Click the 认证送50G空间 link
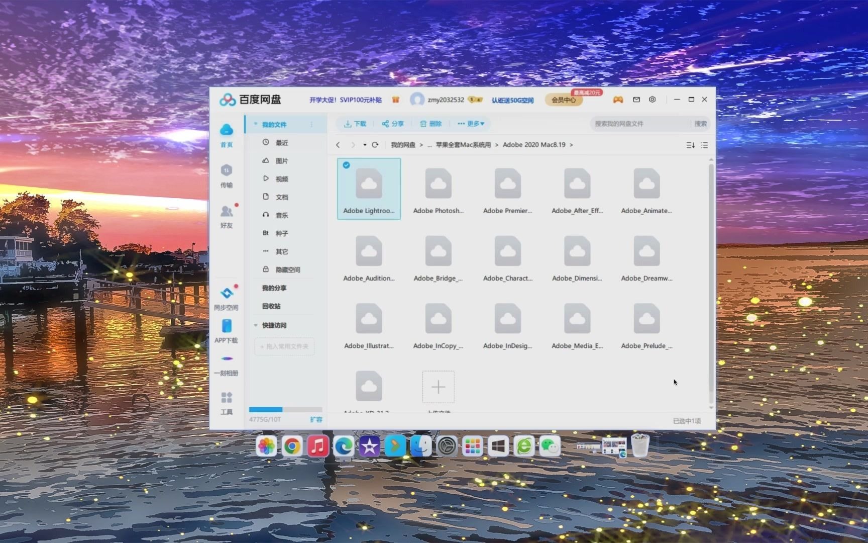 512,100
